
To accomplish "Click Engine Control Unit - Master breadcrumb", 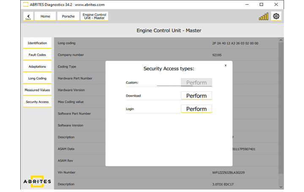I will [x=94, y=16].
